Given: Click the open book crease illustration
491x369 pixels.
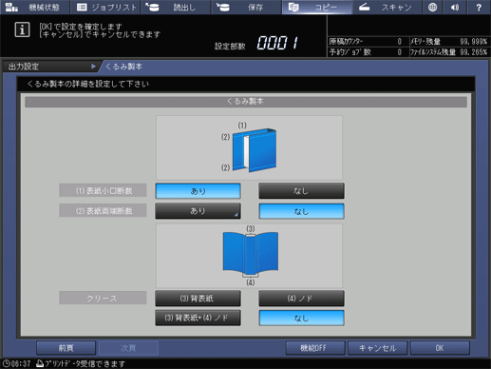Looking at the screenshot, I should coord(251,253).
